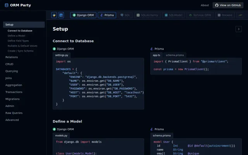Click Prisma icon under Connect to Database
Screen dimensions: 248x155
coord(152,49)
